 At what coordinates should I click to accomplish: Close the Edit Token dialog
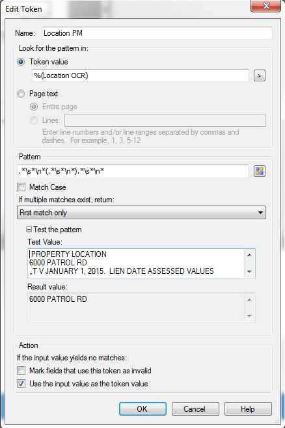click(265, 6)
